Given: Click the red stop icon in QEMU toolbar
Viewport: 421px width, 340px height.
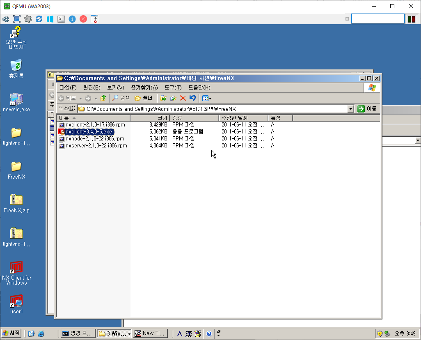Looking at the screenshot, I should tap(83, 19).
